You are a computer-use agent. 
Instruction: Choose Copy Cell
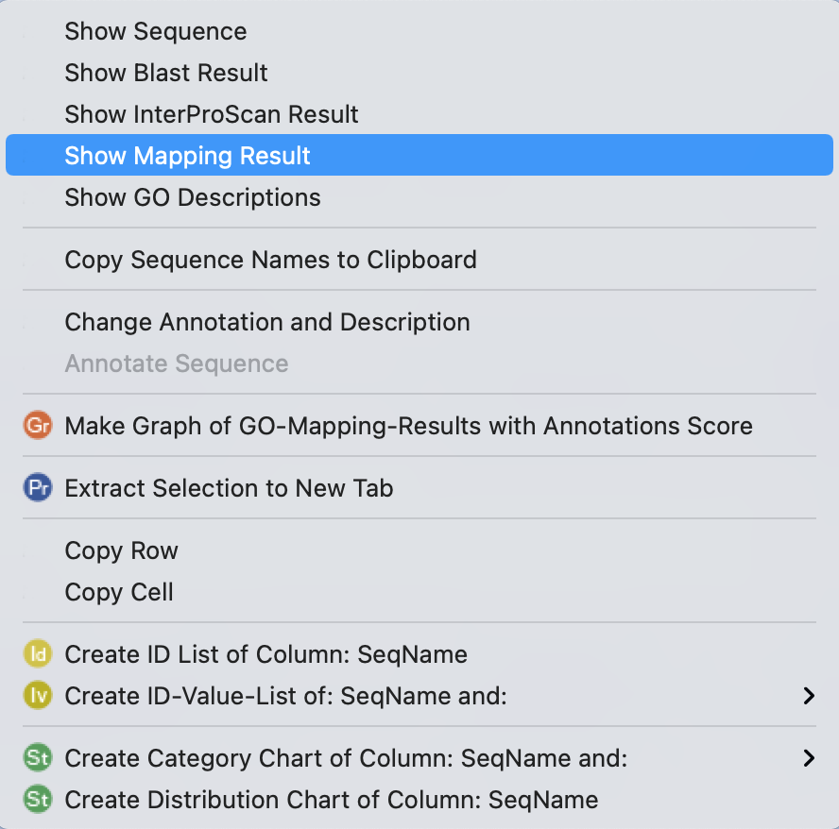pos(119,592)
